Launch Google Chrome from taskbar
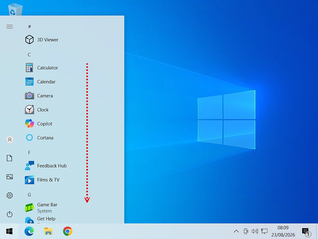Screen dimensions: 318x239 (67, 231)
